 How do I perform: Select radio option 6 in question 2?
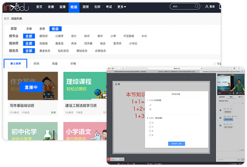150,135
